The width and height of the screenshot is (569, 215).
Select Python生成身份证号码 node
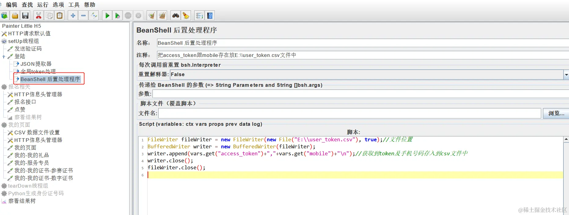click(36, 193)
